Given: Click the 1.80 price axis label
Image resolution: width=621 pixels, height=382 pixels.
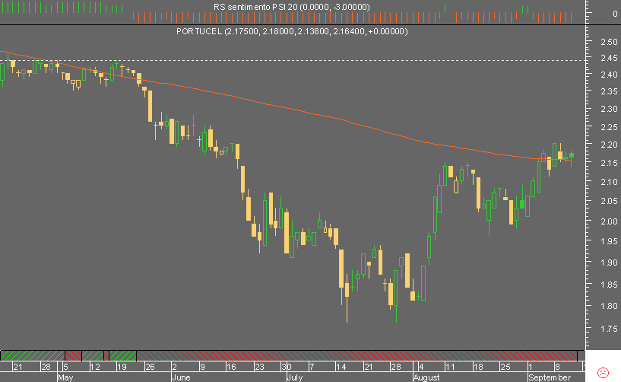Looking at the screenshot, I should pyautogui.click(x=609, y=306).
